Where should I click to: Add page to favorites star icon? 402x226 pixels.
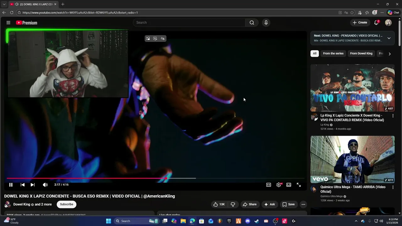pos(352,13)
